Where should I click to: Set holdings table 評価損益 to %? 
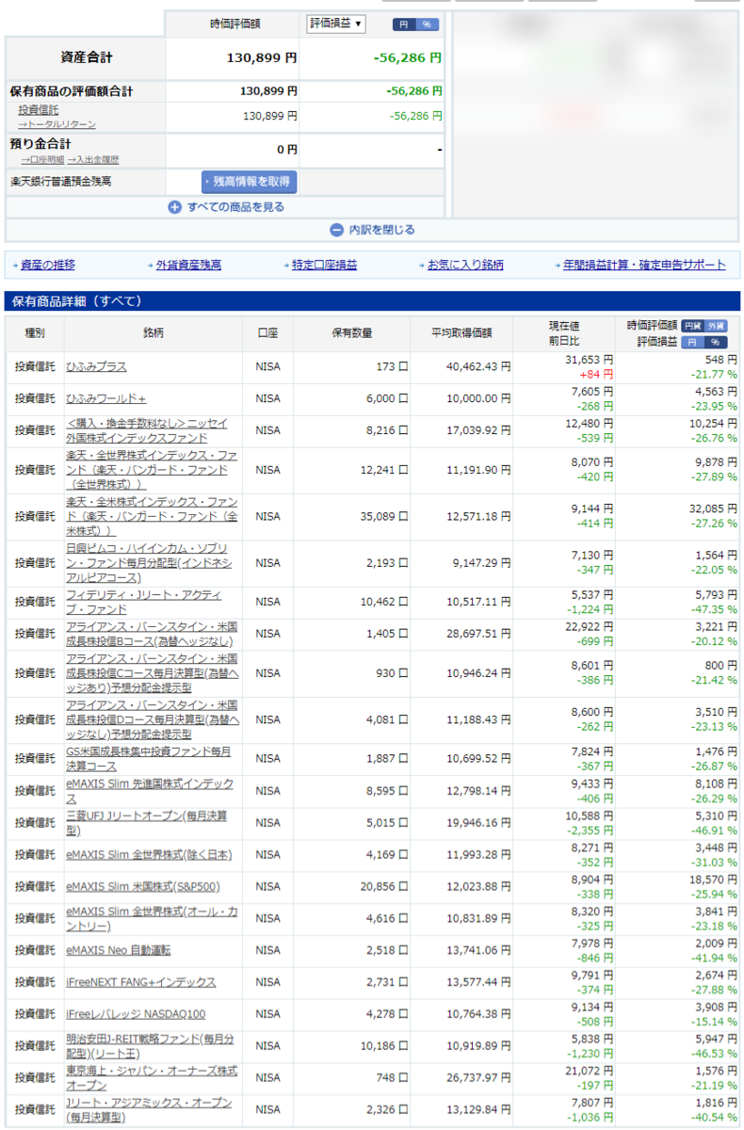pyautogui.click(x=717, y=342)
